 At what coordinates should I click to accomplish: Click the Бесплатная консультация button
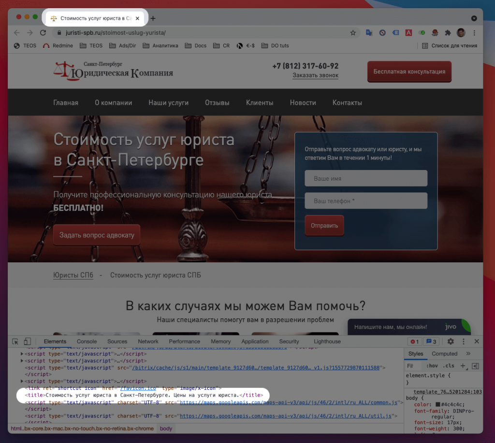click(409, 71)
